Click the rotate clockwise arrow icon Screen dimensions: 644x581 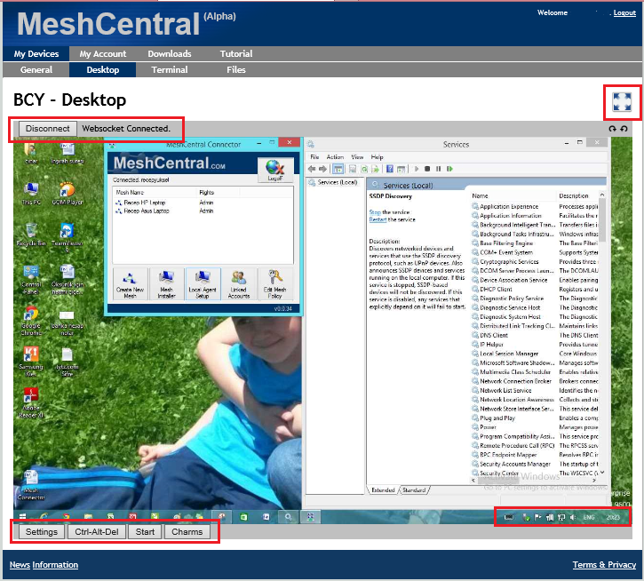tap(612, 129)
